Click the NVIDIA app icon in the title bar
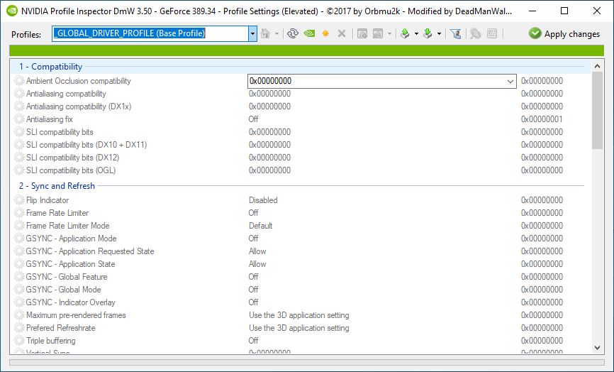 tap(12, 11)
